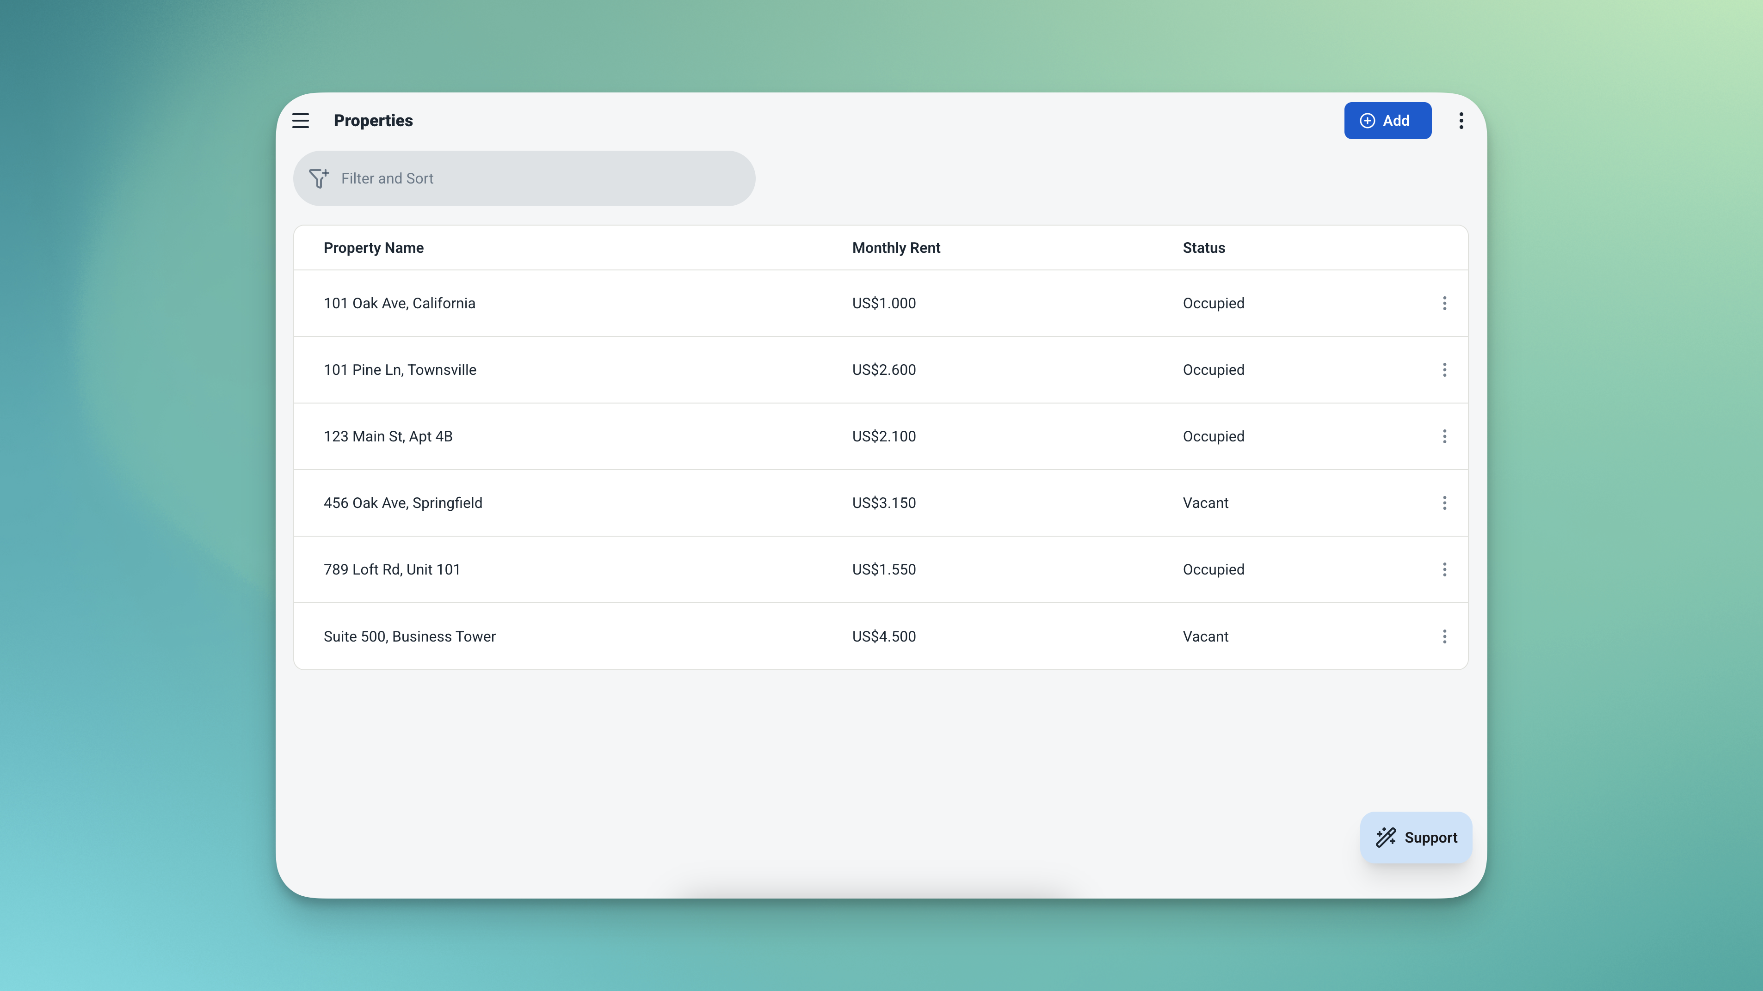Focus the Filter and Sort field

tap(534, 178)
